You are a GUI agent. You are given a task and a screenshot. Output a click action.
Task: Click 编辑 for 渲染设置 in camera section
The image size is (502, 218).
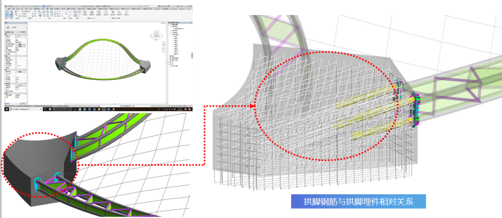[x=20, y=72]
